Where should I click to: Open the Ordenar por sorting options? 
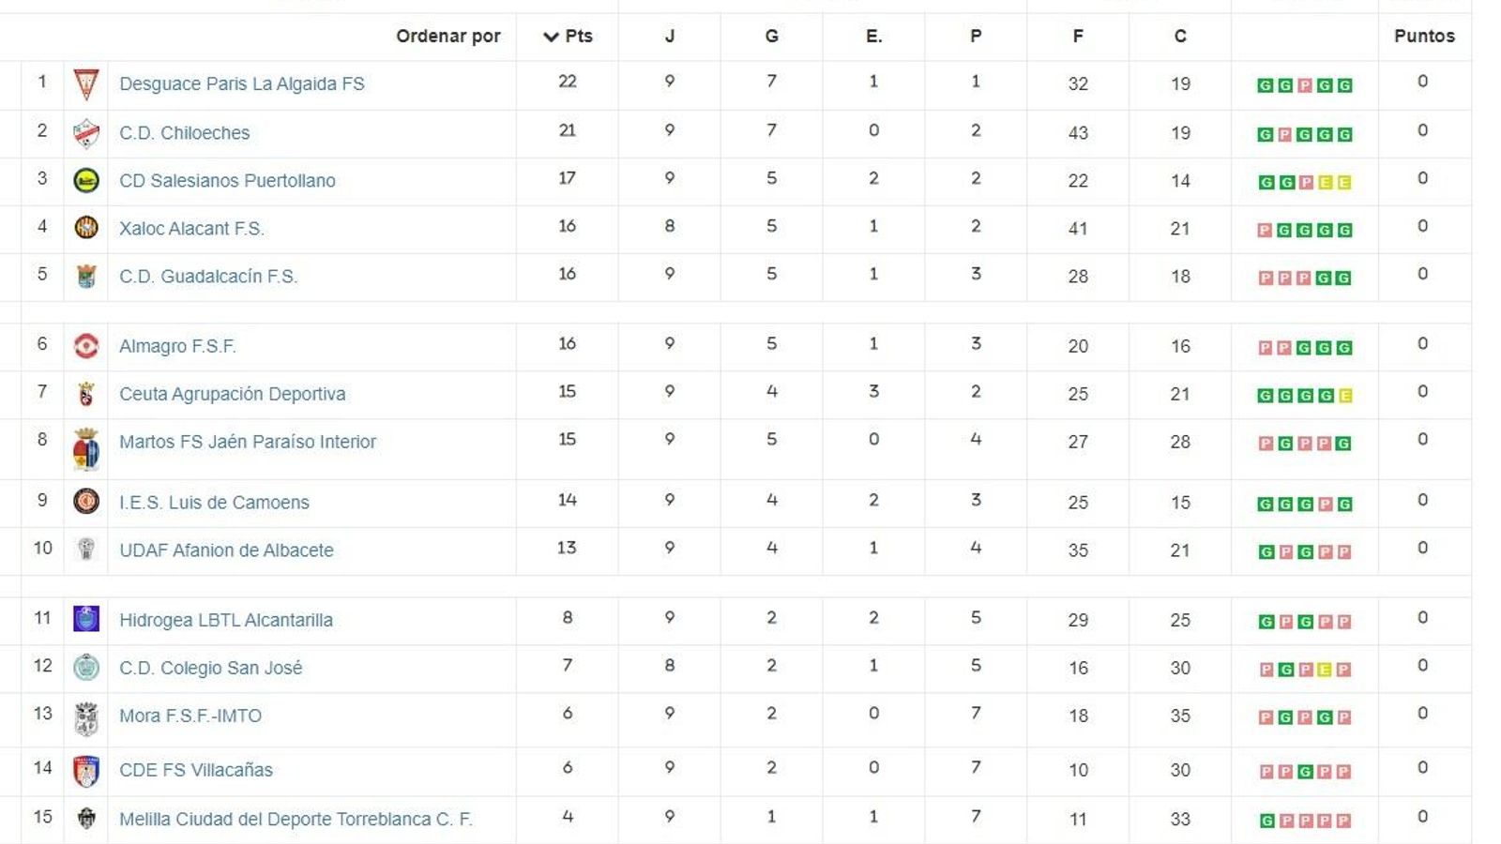pos(449,36)
